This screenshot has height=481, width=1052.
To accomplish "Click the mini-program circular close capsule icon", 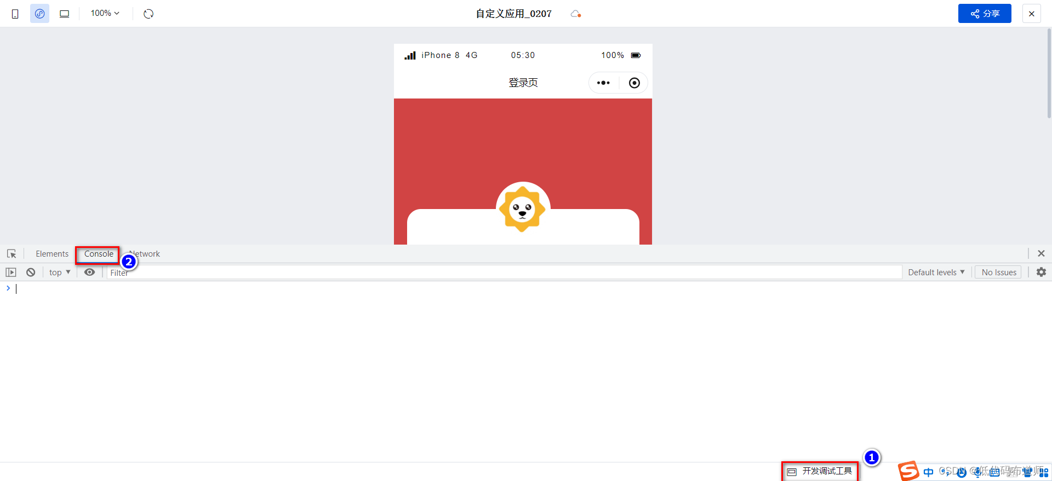I will (634, 83).
